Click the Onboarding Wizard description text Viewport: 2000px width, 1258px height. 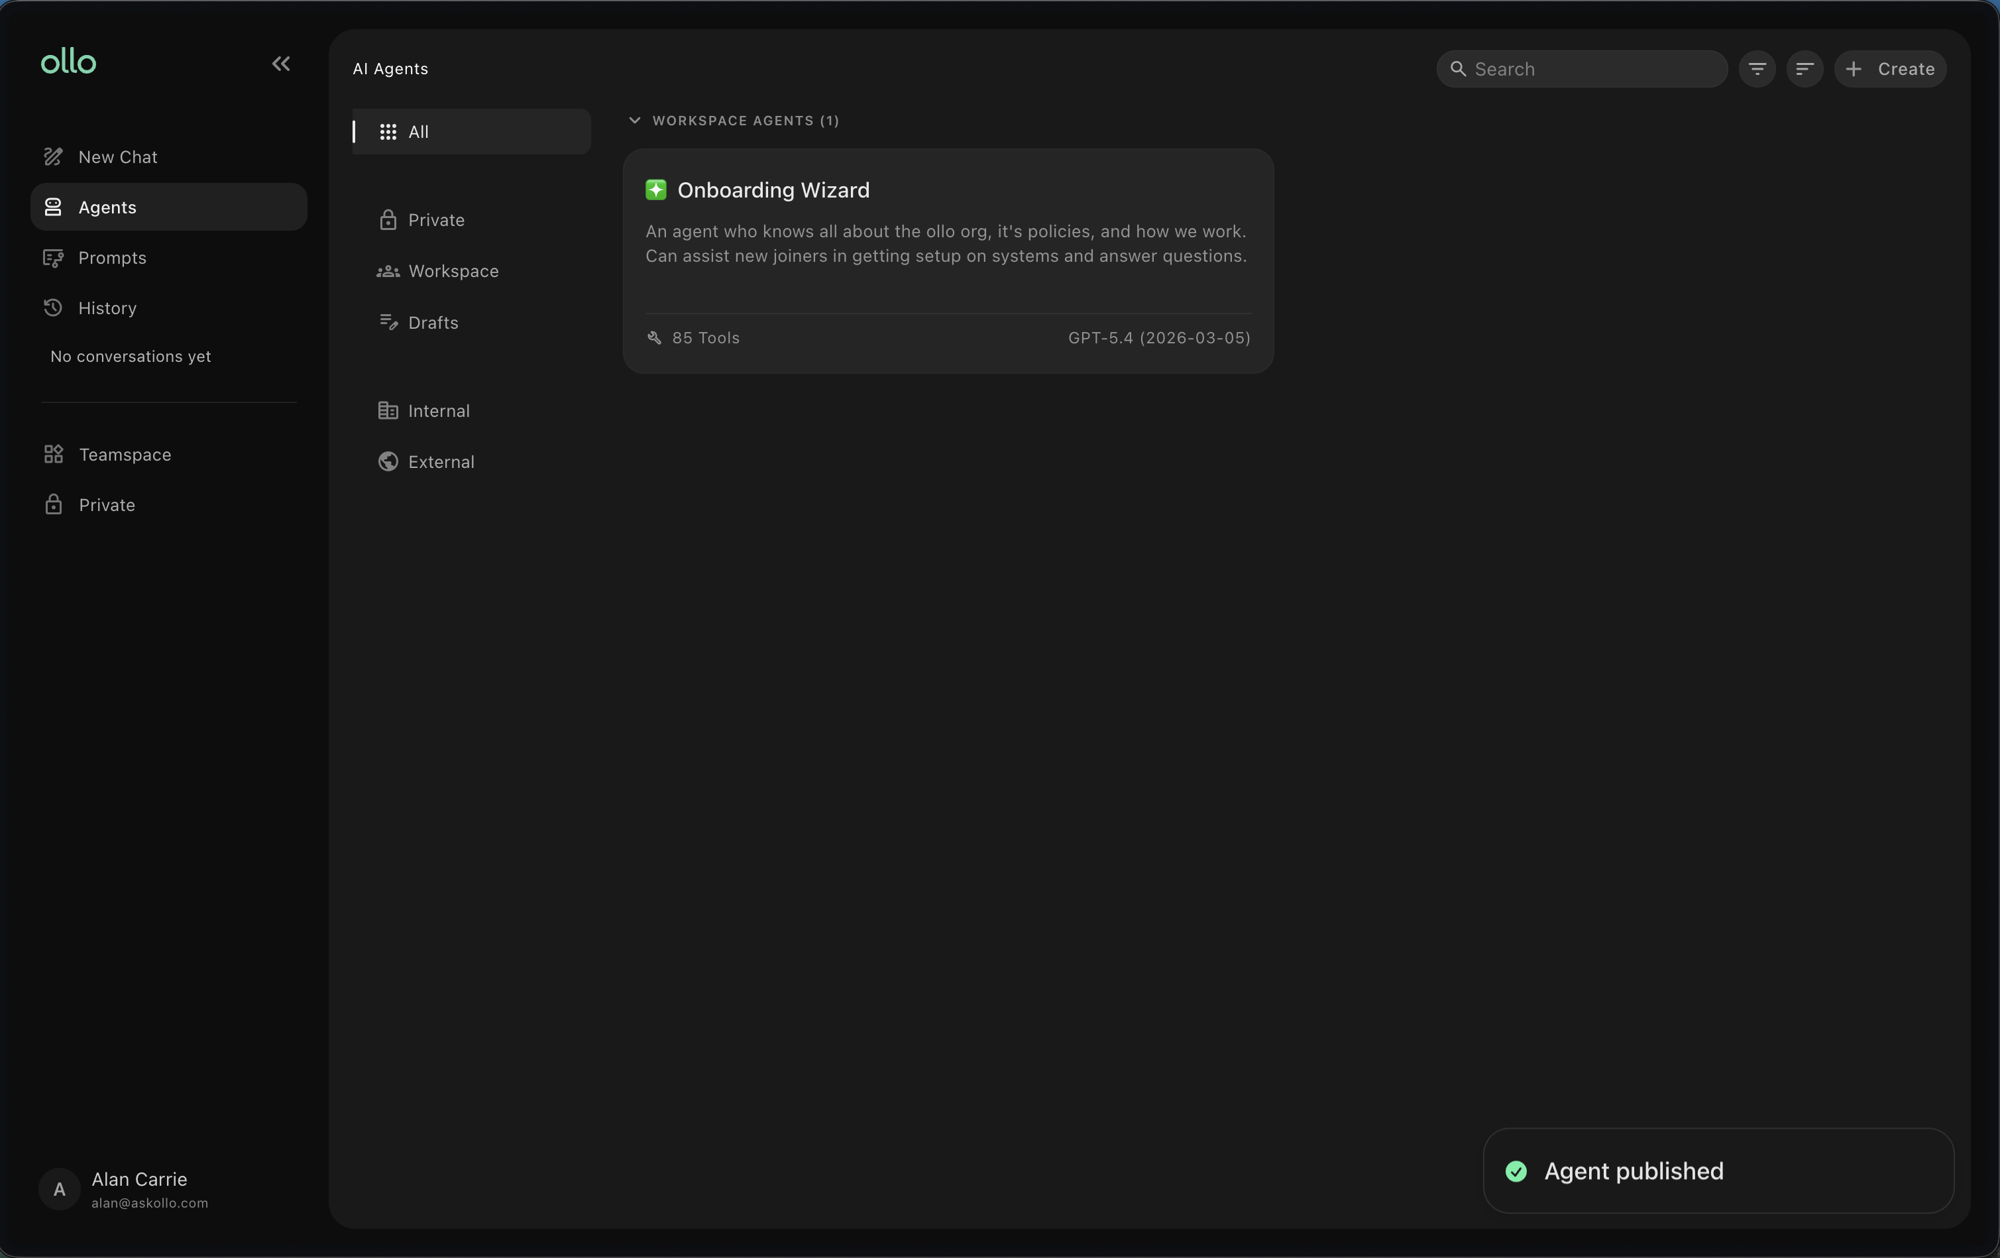click(946, 243)
